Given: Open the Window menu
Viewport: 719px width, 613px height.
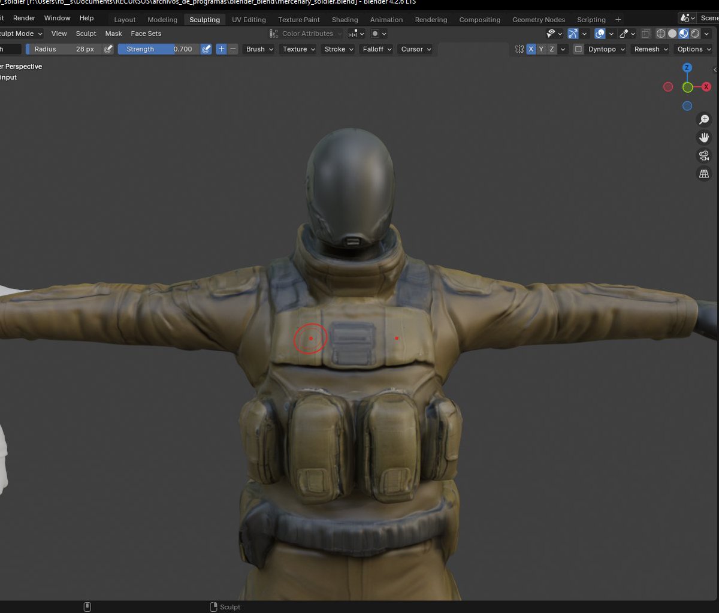Looking at the screenshot, I should click(57, 18).
